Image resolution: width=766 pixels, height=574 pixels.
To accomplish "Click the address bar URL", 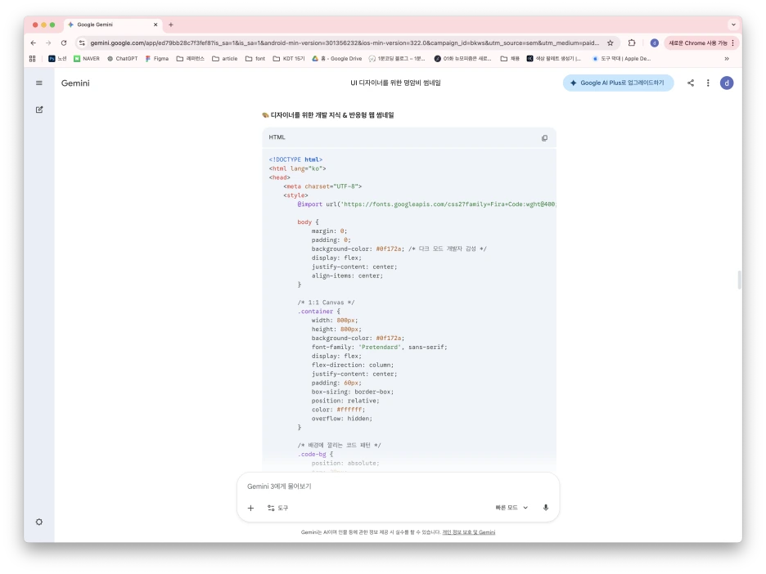I will [x=345, y=43].
